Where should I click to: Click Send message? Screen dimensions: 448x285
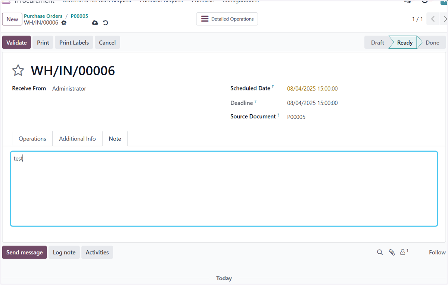tap(25, 252)
